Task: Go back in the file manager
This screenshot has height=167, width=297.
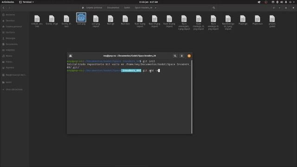Action: coord(4,8)
